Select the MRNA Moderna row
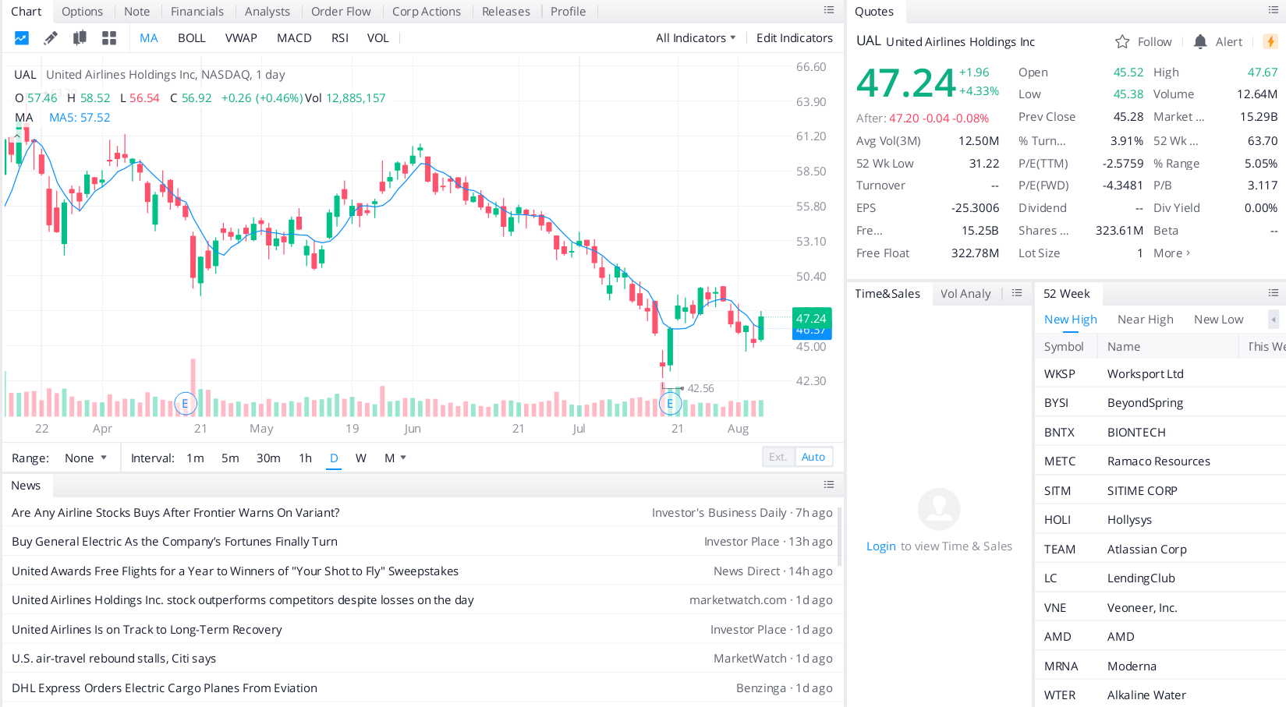1286x707 pixels. [1160, 666]
